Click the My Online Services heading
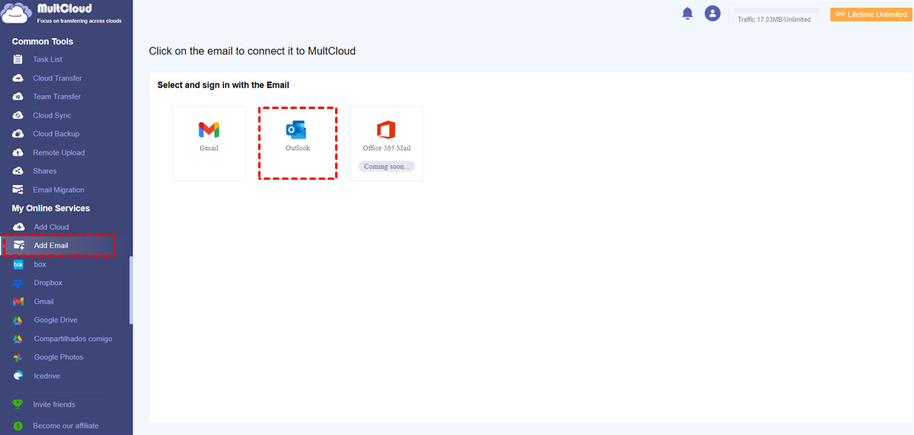914x435 pixels. [51, 208]
